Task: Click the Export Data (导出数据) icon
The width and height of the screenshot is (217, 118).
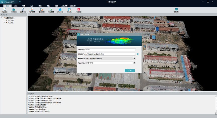Action: pos(51,10)
